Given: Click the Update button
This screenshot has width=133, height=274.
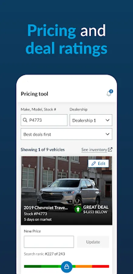Looking at the screenshot, I should click(93, 242).
